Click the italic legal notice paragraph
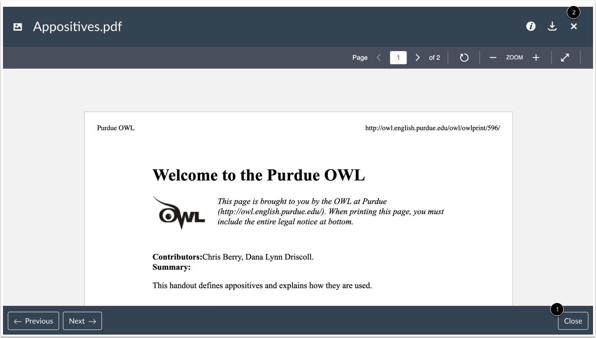This screenshot has width=596, height=338. click(330, 211)
